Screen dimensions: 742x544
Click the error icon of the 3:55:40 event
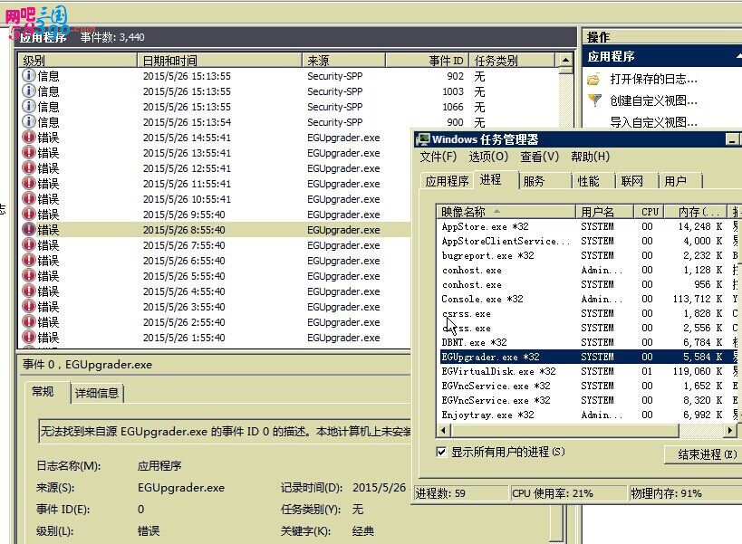pos(29,306)
